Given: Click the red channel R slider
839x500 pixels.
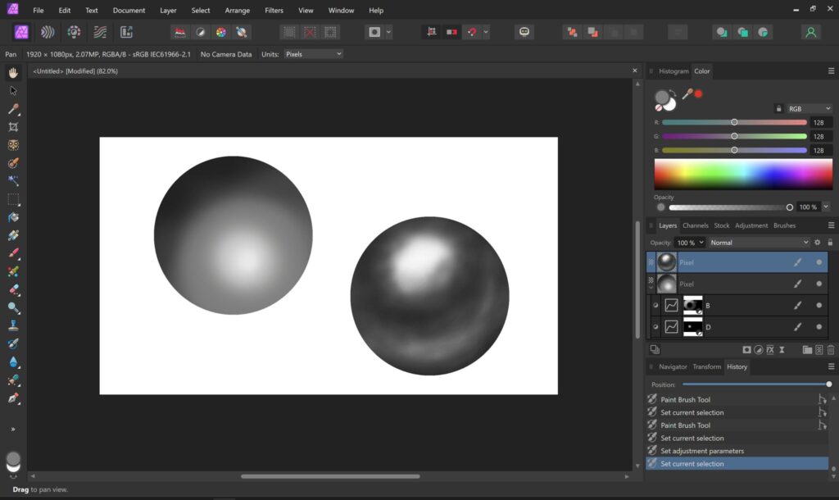Looking at the screenshot, I should click(x=734, y=122).
